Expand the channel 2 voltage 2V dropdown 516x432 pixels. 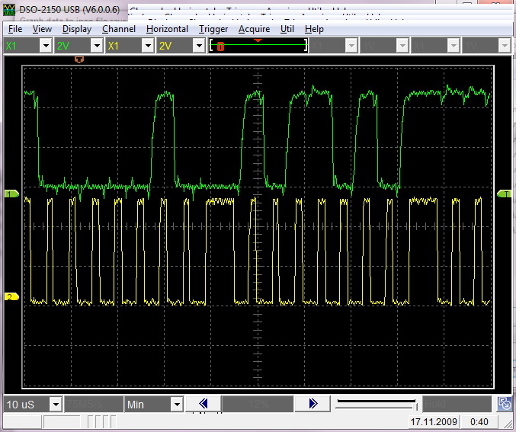click(197, 46)
